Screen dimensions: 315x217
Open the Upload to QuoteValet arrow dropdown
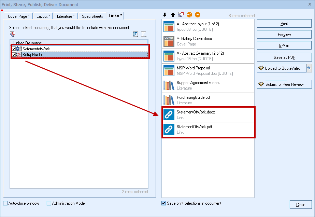pos(309,68)
